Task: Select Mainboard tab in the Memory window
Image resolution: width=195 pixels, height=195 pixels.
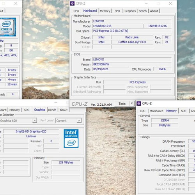Action: pyautogui.click(x=156, y=111)
